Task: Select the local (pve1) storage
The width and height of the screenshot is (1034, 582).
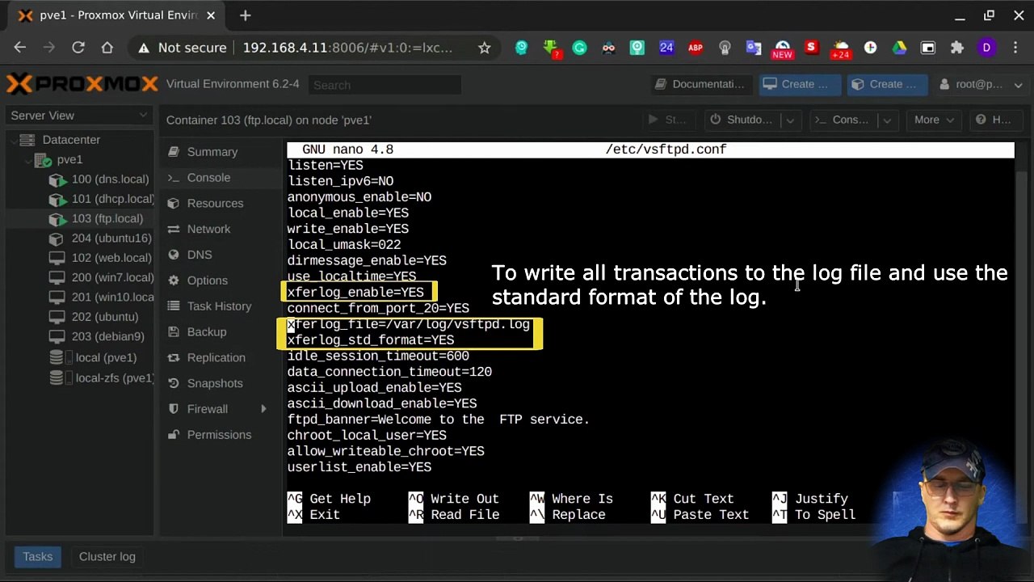Action: coord(106,357)
